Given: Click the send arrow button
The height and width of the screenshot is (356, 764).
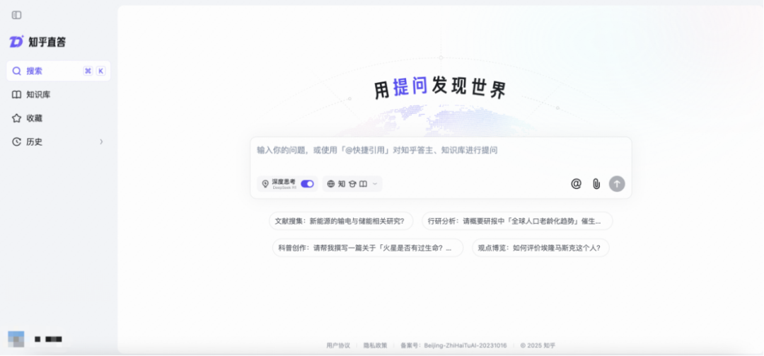Looking at the screenshot, I should pyautogui.click(x=617, y=184).
